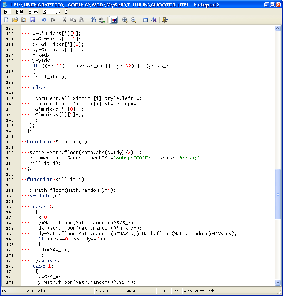Click the window resize grip corner
The width and height of the screenshot is (283, 296).
point(279,292)
